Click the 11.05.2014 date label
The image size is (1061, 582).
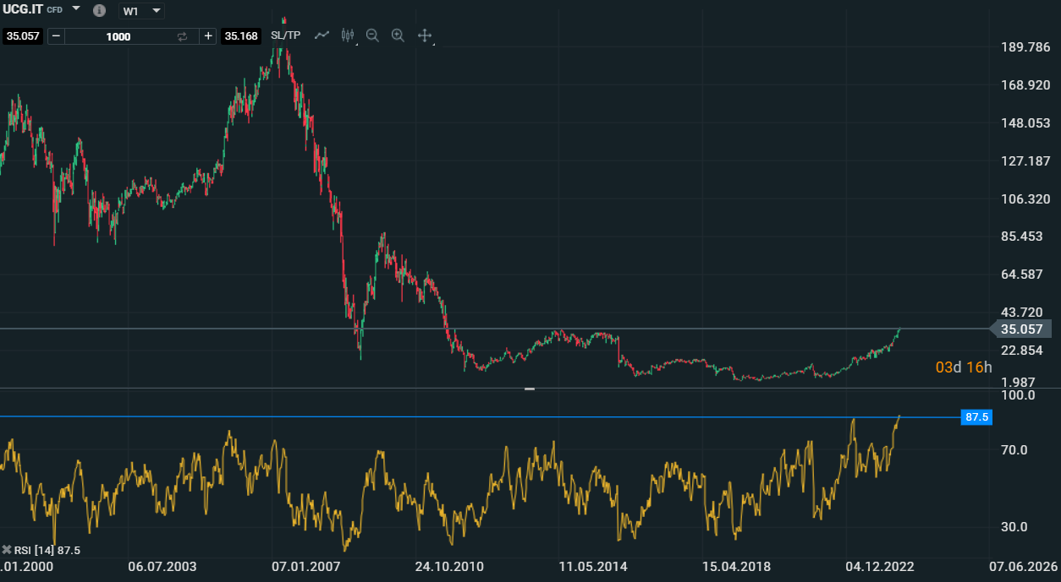click(x=593, y=567)
